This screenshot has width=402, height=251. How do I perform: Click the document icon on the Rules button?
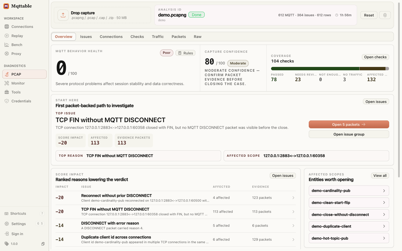coord(180,53)
